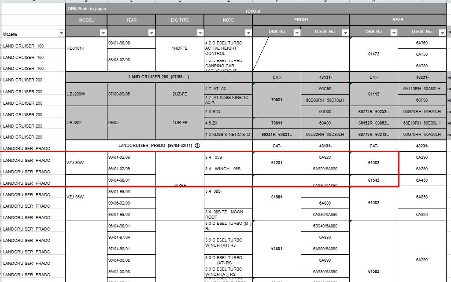Open the FRONT OBK No filter dropdown

[296, 33]
